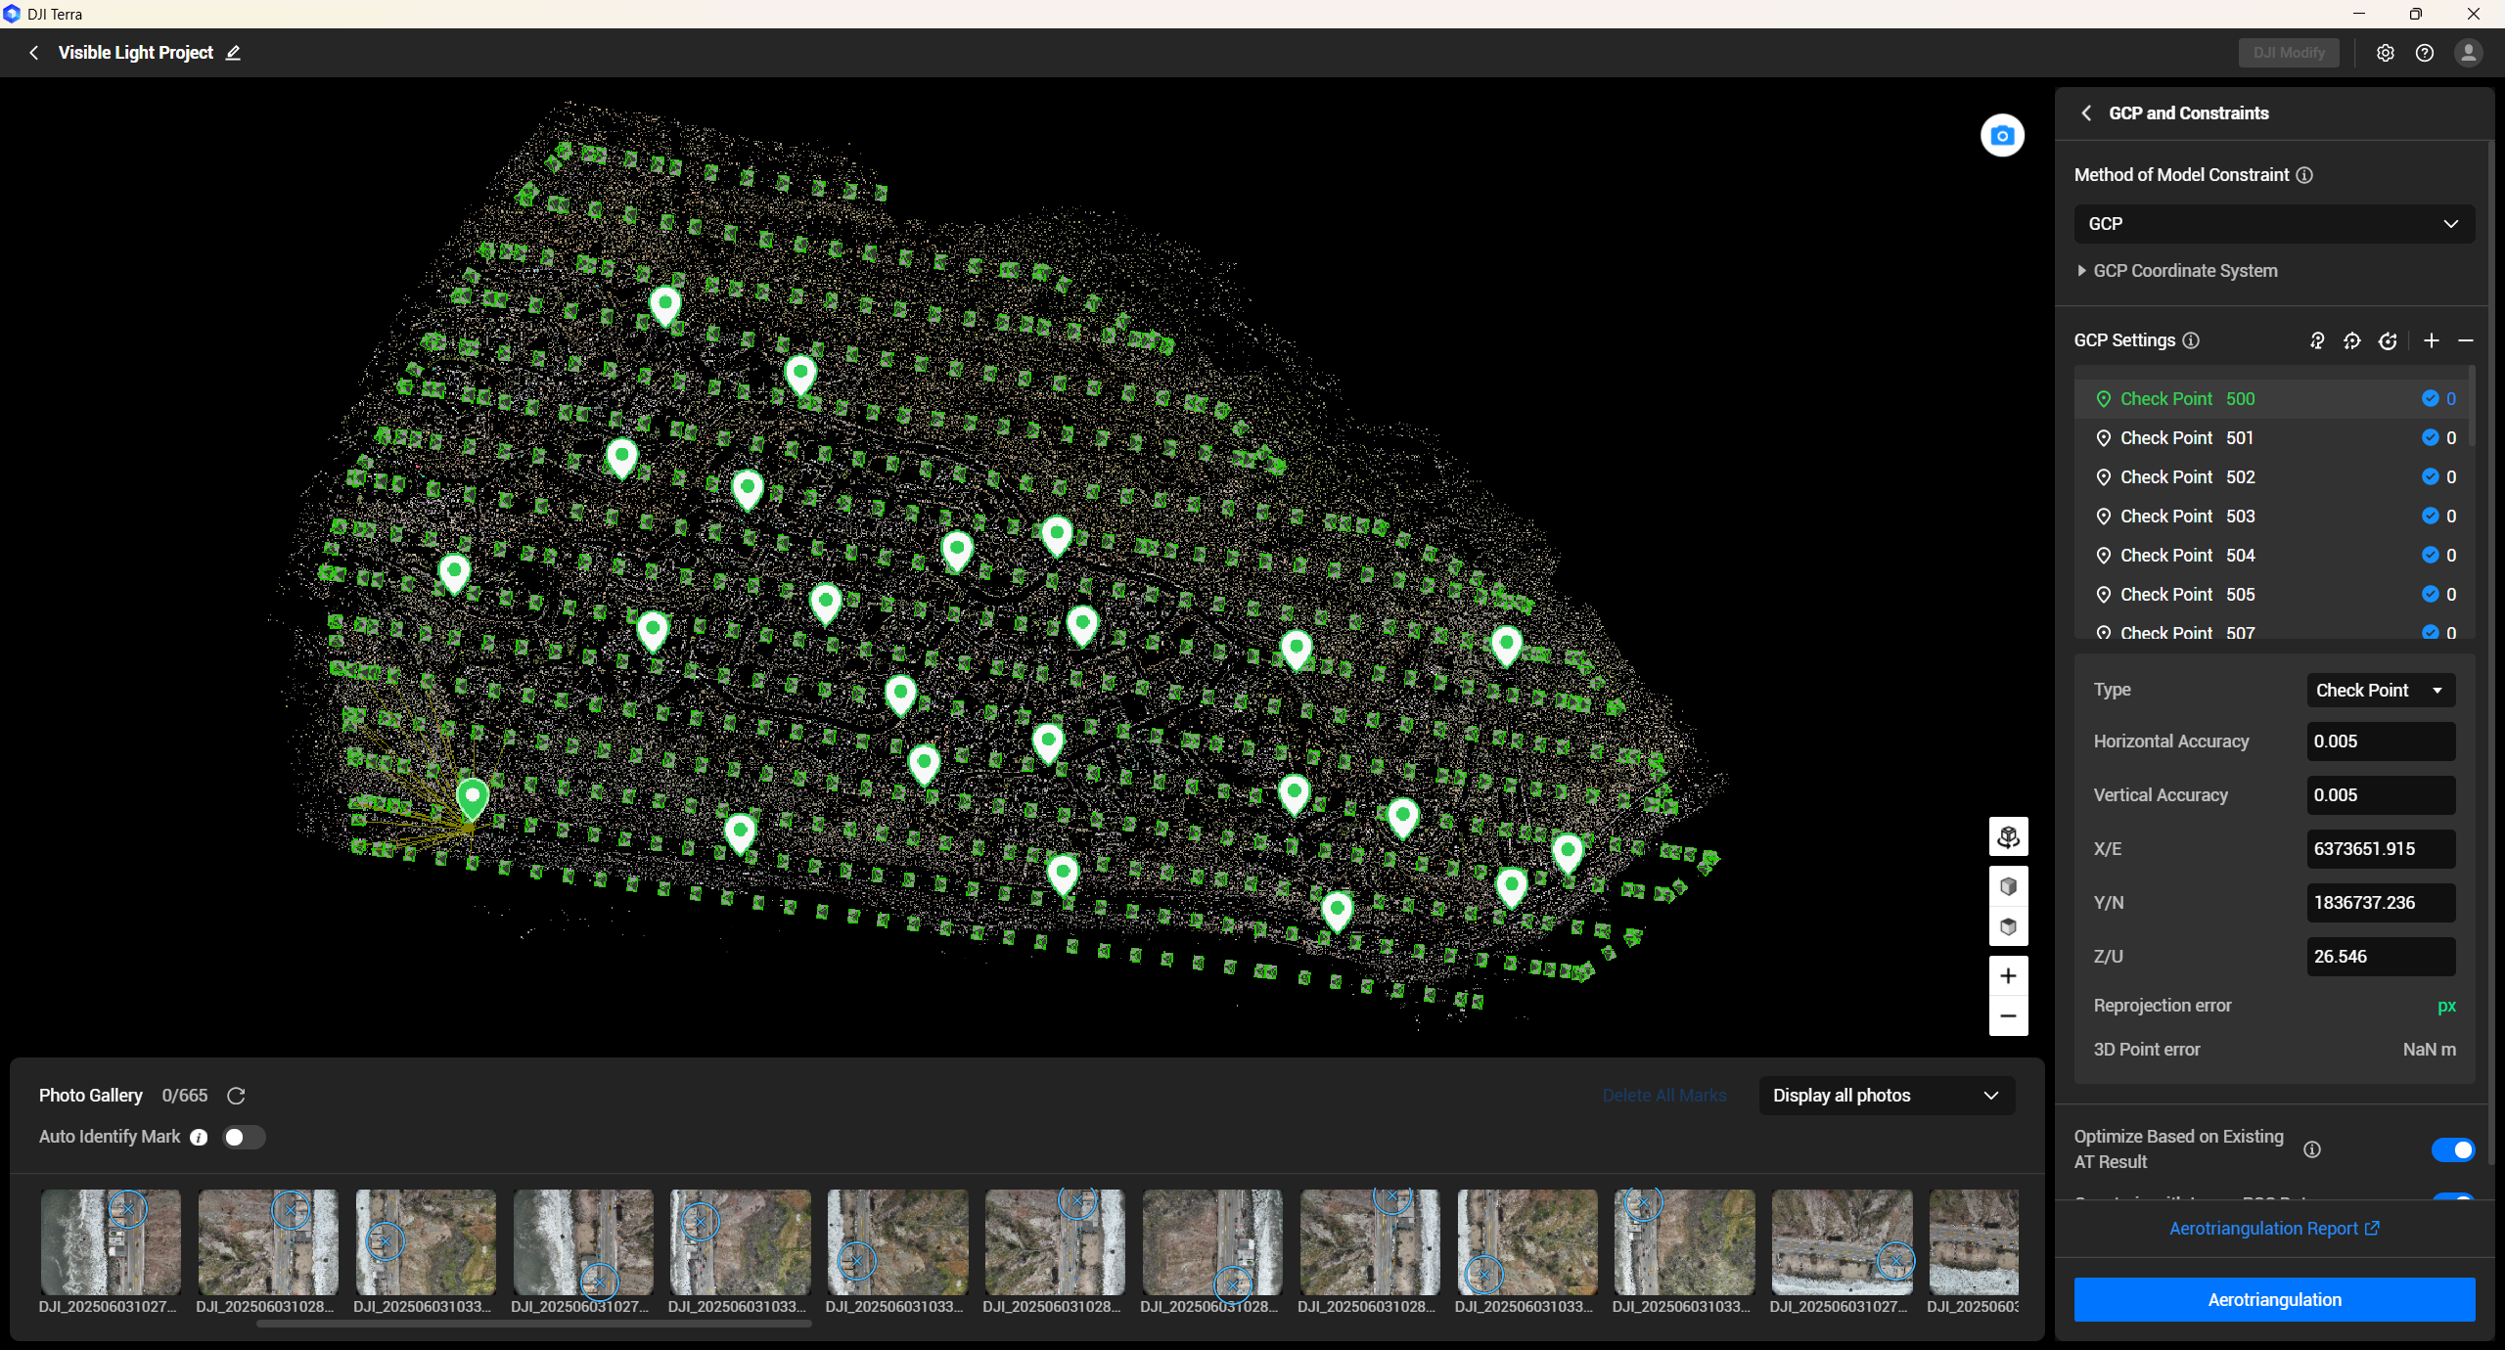The image size is (2505, 1350).
Task: Disable Optimize Based on Existing AT Result
Action: (2455, 1149)
